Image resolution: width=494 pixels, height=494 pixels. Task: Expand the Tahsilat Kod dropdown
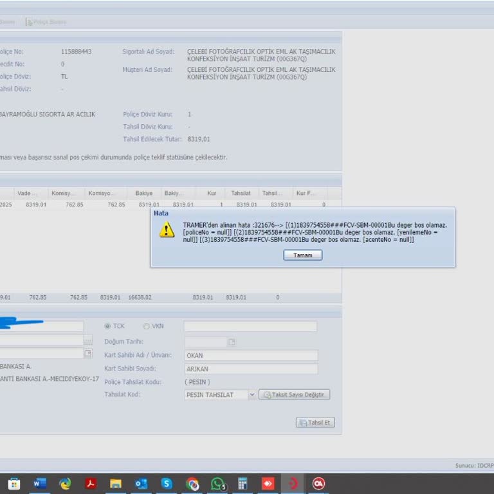pos(252,395)
